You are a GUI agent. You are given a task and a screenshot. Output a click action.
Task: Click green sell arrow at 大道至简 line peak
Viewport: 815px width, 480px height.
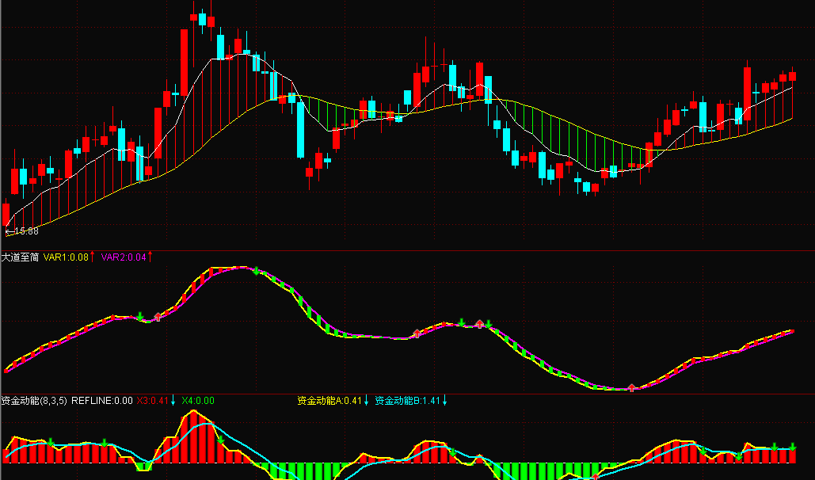coord(256,270)
